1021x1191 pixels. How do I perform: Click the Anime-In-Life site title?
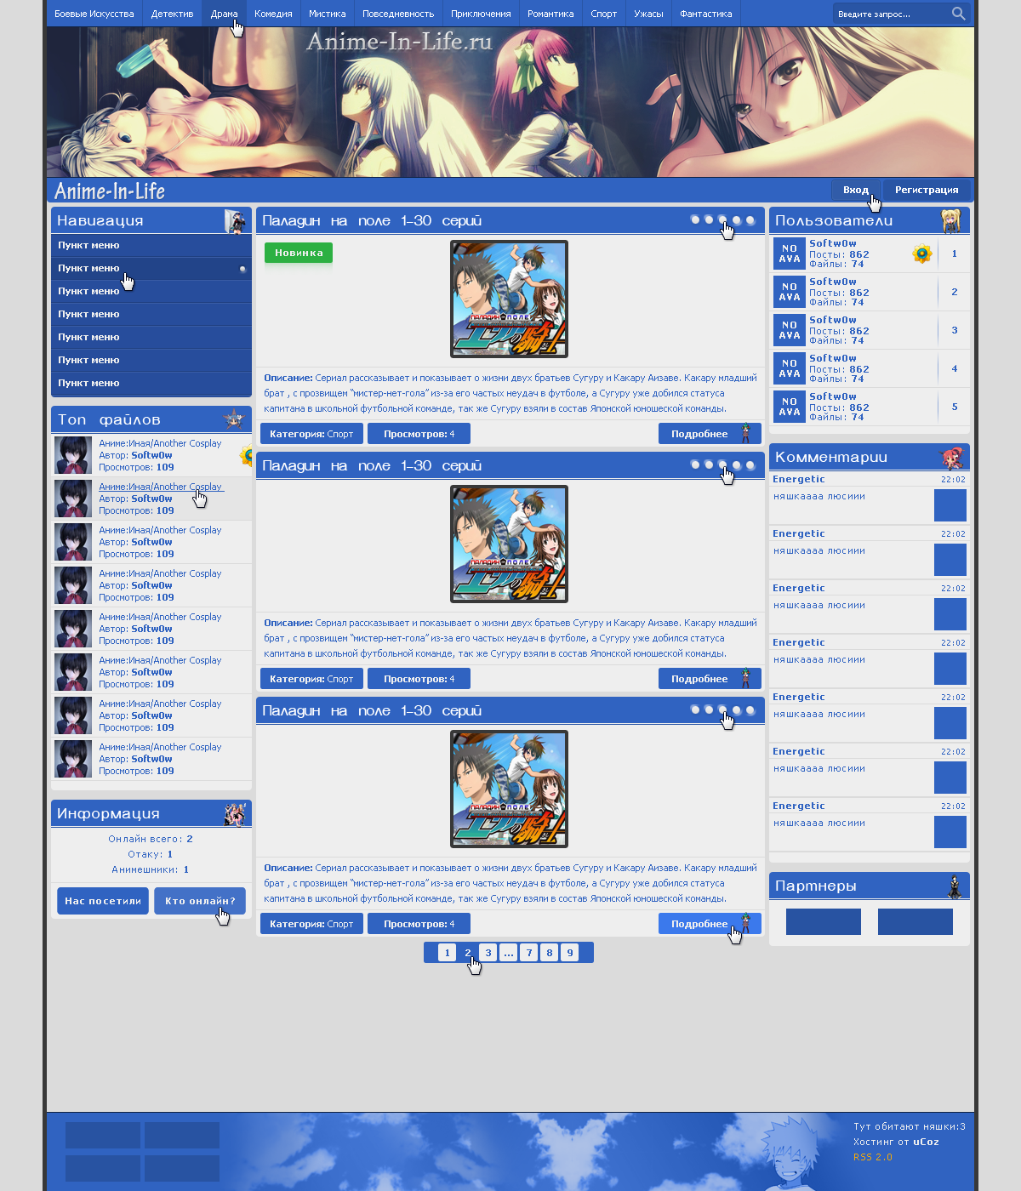point(110,191)
